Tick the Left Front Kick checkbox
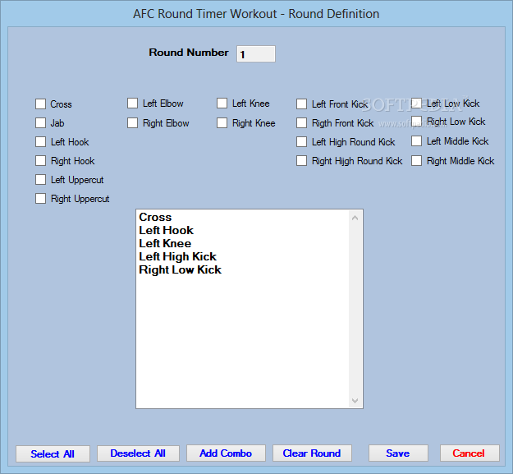513x474 pixels. (x=302, y=104)
